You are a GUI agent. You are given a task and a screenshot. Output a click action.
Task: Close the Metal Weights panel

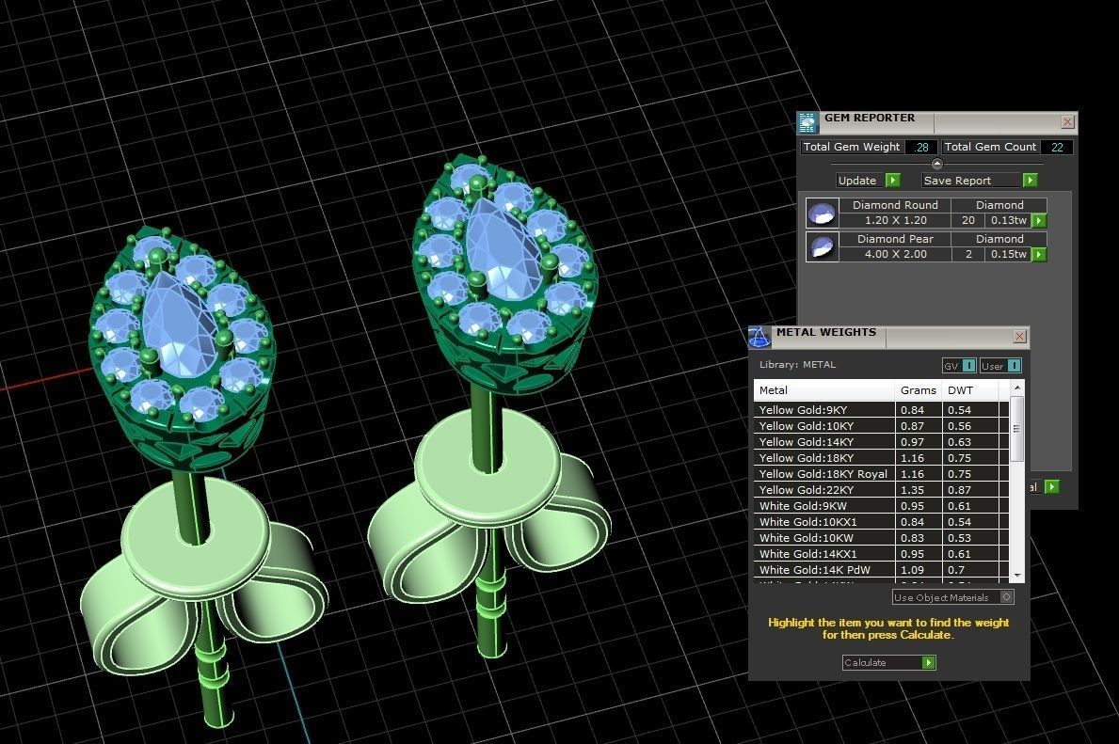point(1020,336)
